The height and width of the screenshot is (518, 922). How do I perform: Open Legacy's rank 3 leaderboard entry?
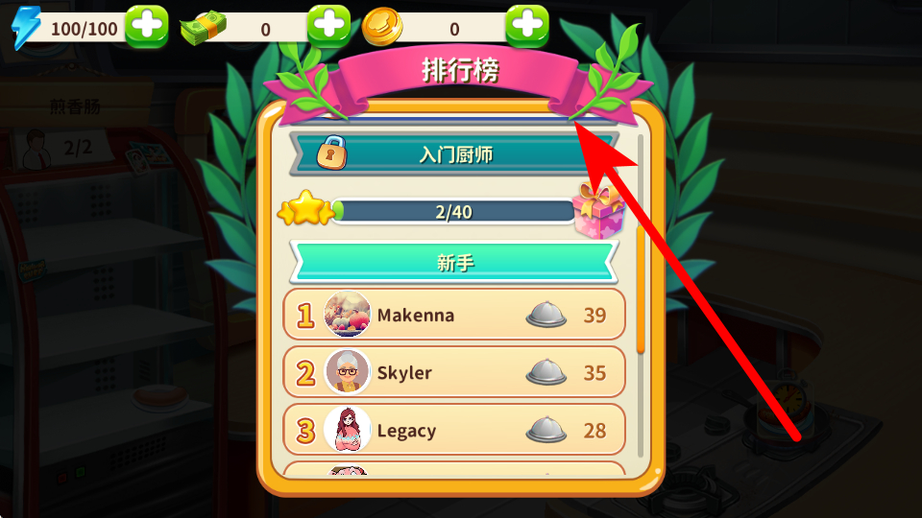point(454,430)
